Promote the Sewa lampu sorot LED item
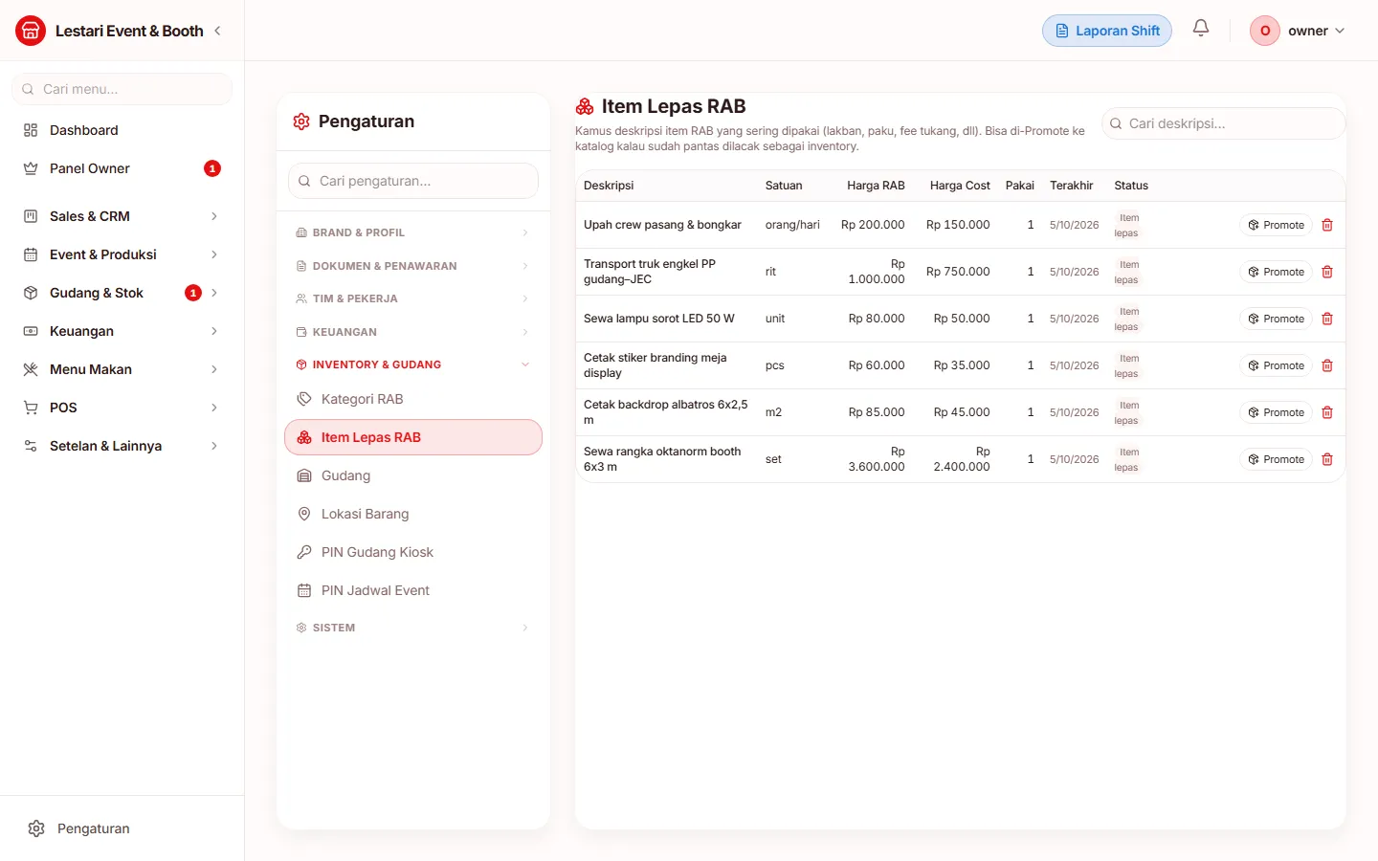The width and height of the screenshot is (1378, 861). 1277,319
